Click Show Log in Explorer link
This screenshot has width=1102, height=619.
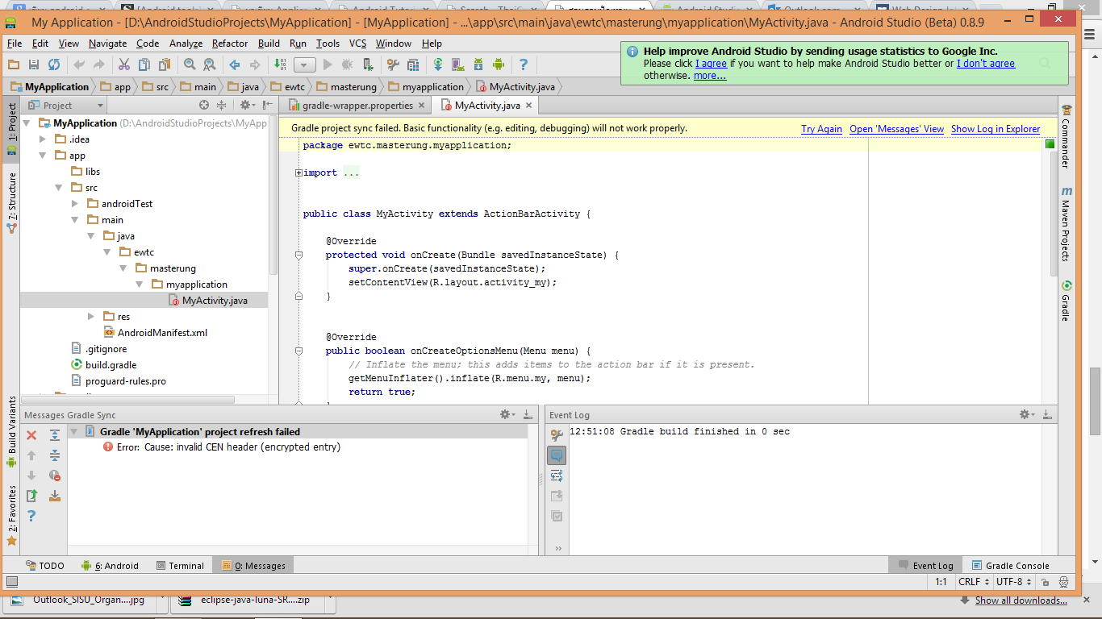coord(996,129)
